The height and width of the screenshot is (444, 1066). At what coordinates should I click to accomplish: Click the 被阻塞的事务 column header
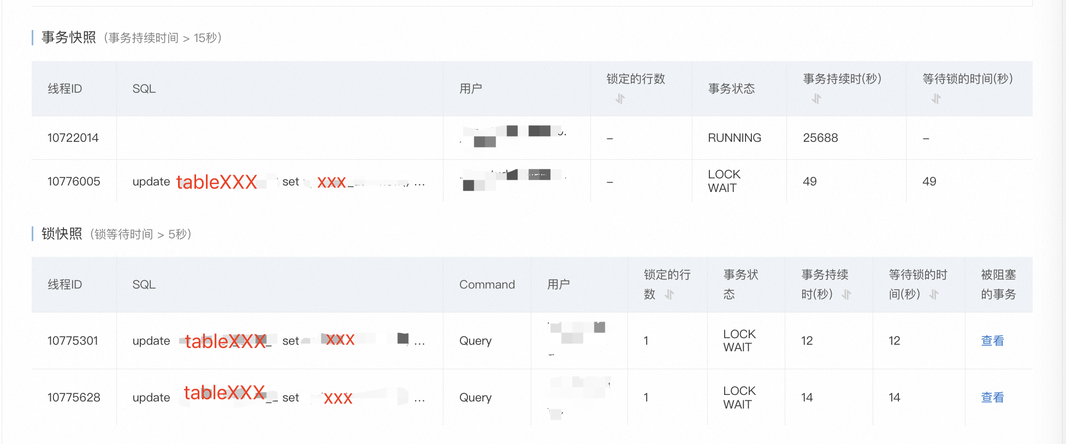pyautogui.click(x=998, y=285)
